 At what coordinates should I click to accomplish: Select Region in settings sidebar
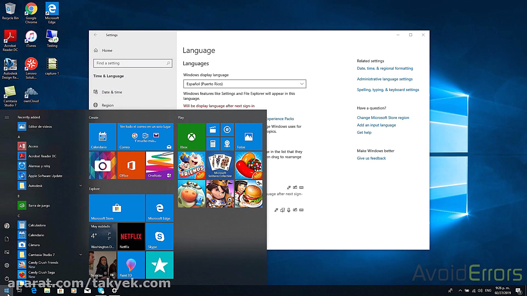pyautogui.click(x=107, y=105)
